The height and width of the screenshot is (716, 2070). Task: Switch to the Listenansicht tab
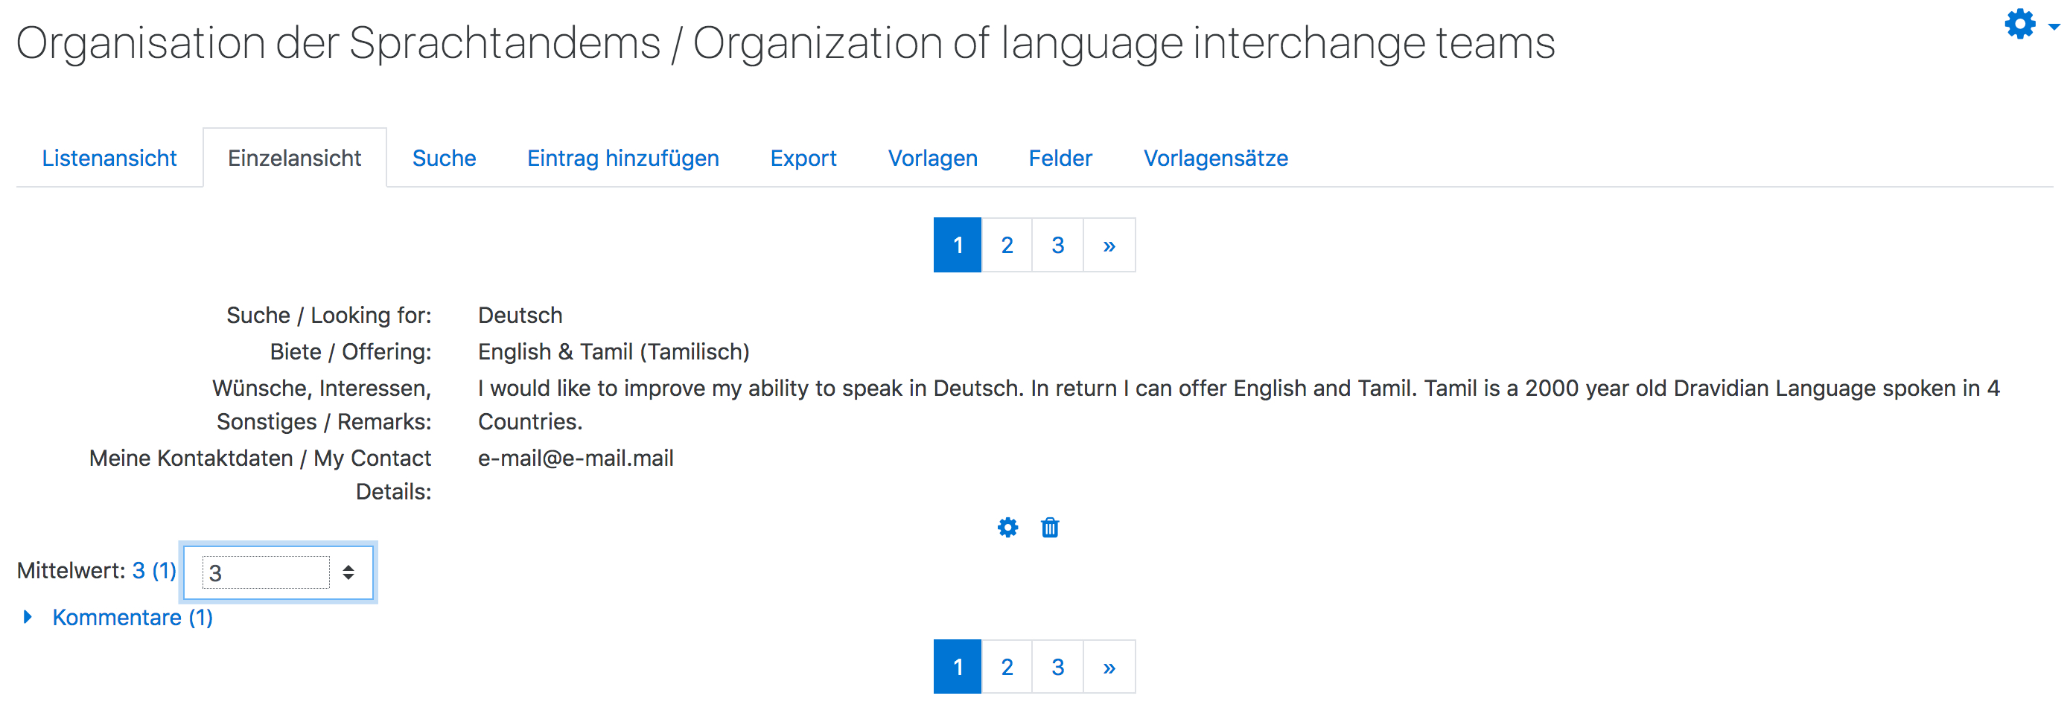(109, 159)
